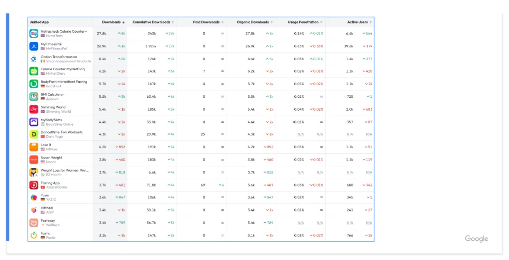Click the Lose It orange app icon
The width and height of the screenshot is (509, 260).
tap(34, 147)
